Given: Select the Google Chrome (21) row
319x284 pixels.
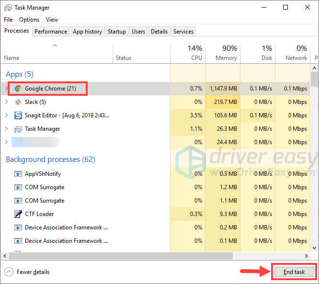Looking at the screenshot, I should click(x=156, y=89).
